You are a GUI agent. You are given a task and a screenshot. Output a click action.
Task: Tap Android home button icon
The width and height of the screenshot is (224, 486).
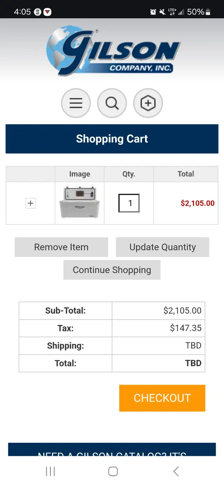click(113, 471)
